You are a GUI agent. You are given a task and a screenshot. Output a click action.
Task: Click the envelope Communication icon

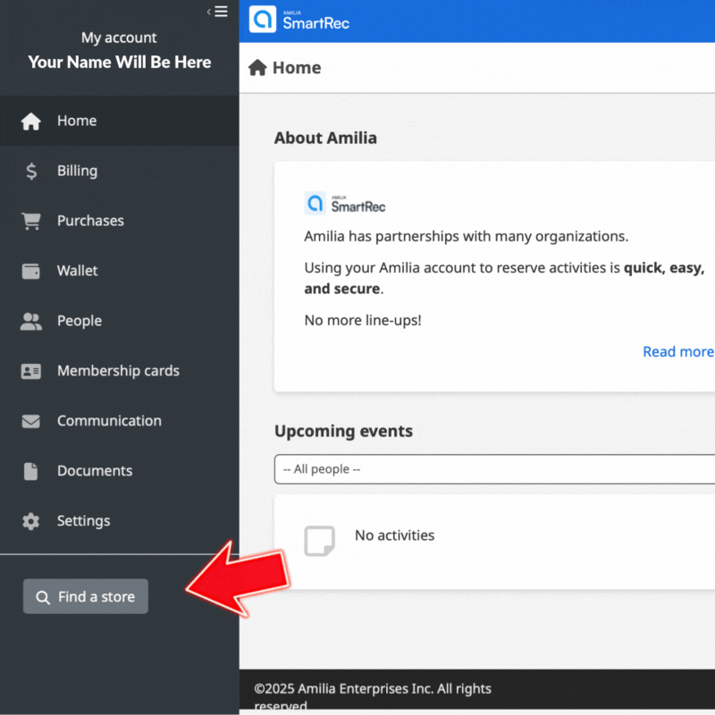31,422
